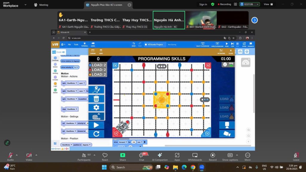Image resolution: width=306 pixels, height=172 pixels.
Task: Open the Chat button with 99+ badge
Action: tap(142, 157)
